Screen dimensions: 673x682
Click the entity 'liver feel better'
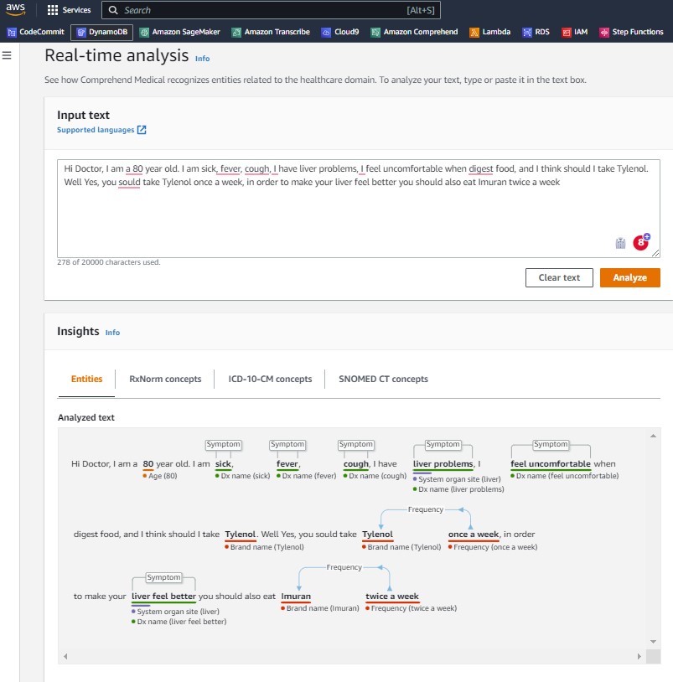pos(163,597)
